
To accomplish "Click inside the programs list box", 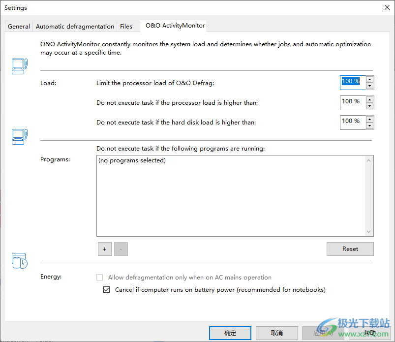I will tap(231, 197).
